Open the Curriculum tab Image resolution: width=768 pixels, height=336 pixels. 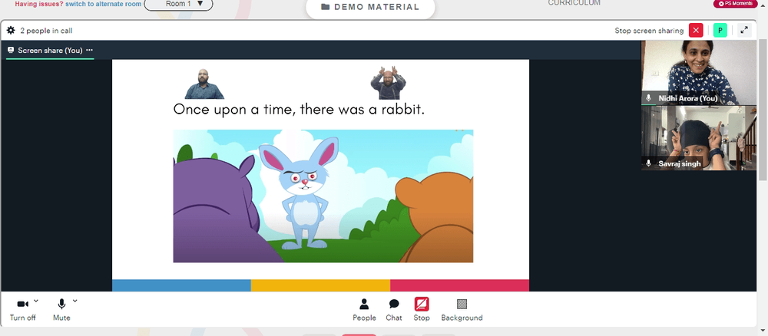tap(574, 3)
